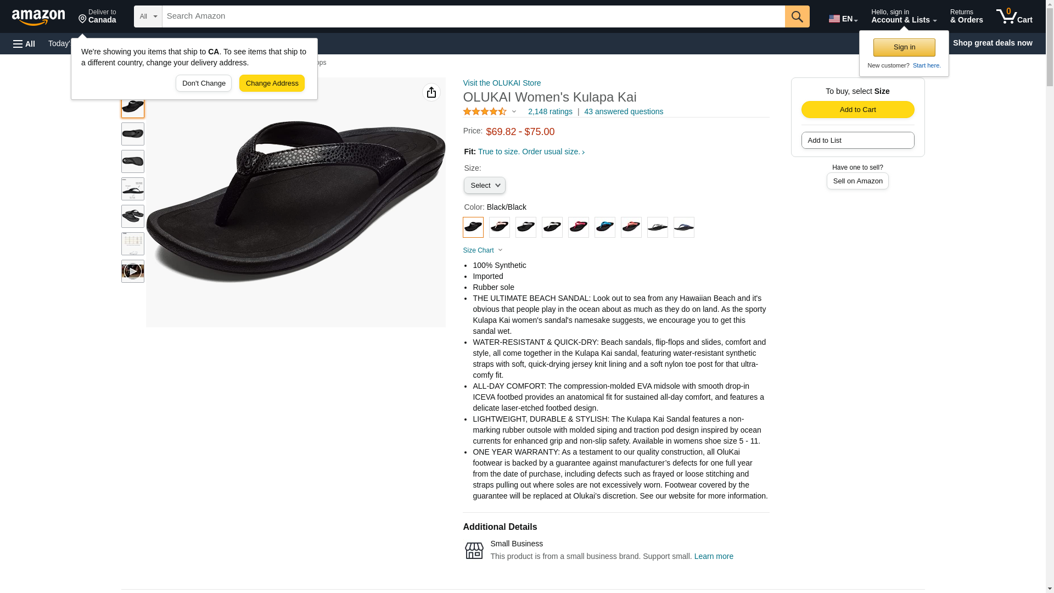1054x593 pixels.
Task: Open Account & Lists menu
Action: tap(904, 16)
